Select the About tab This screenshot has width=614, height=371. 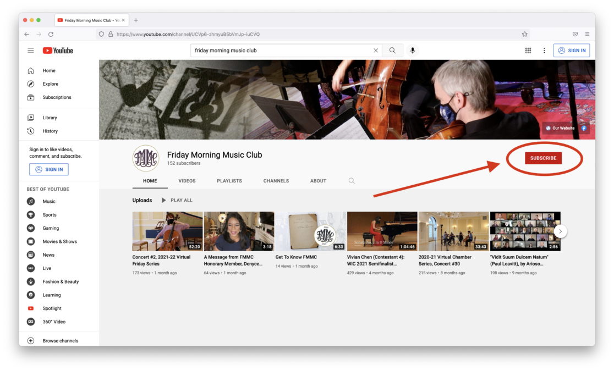(318, 181)
